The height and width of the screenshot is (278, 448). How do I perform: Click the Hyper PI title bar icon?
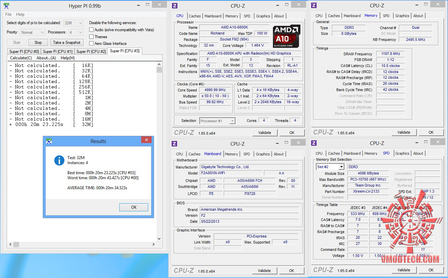pyautogui.click(x=6, y=6)
